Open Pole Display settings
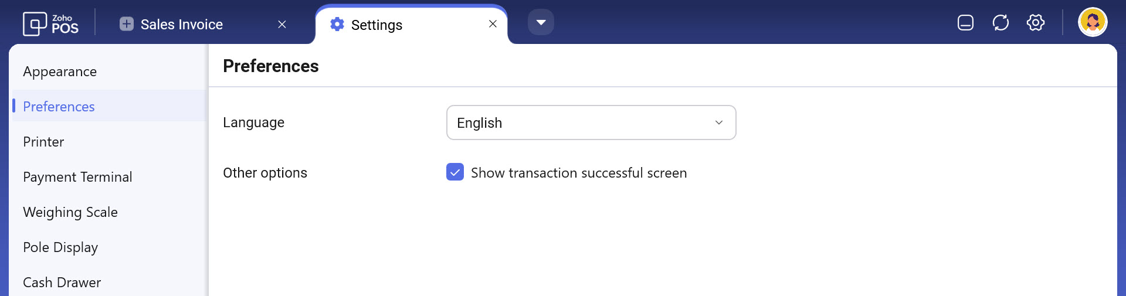The width and height of the screenshot is (1126, 296). (x=60, y=247)
